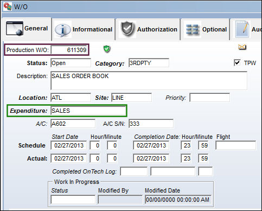The height and width of the screenshot is (211, 262).
Task: Click the empty Flight field
Action: pyautogui.click(x=236, y=145)
